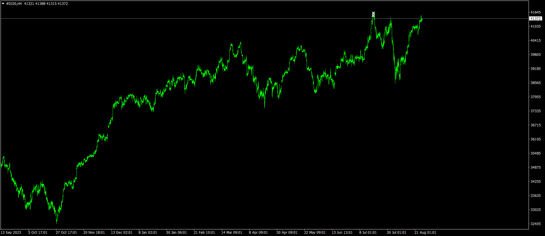This screenshot has height=236, width=545.
Task: Click the 13 Sep 2023 date label
Action: [x=11, y=233]
